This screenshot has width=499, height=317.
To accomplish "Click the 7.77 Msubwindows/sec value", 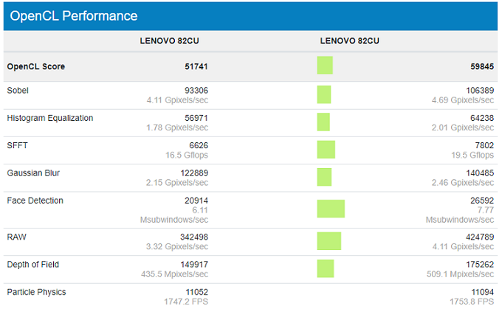I will click(x=460, y=215).
